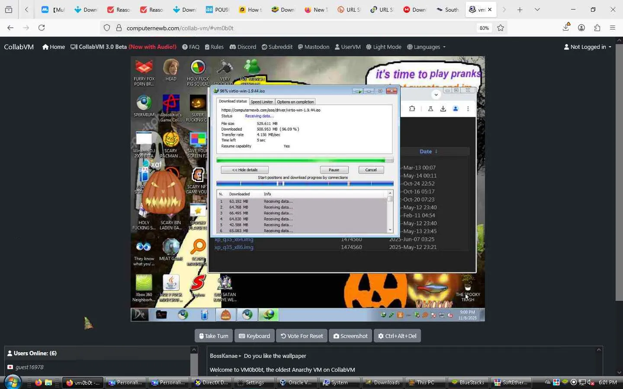This screenshot has height=389, width=623.
Task: Switch to the South browser tab
Action: pos(448,10)
